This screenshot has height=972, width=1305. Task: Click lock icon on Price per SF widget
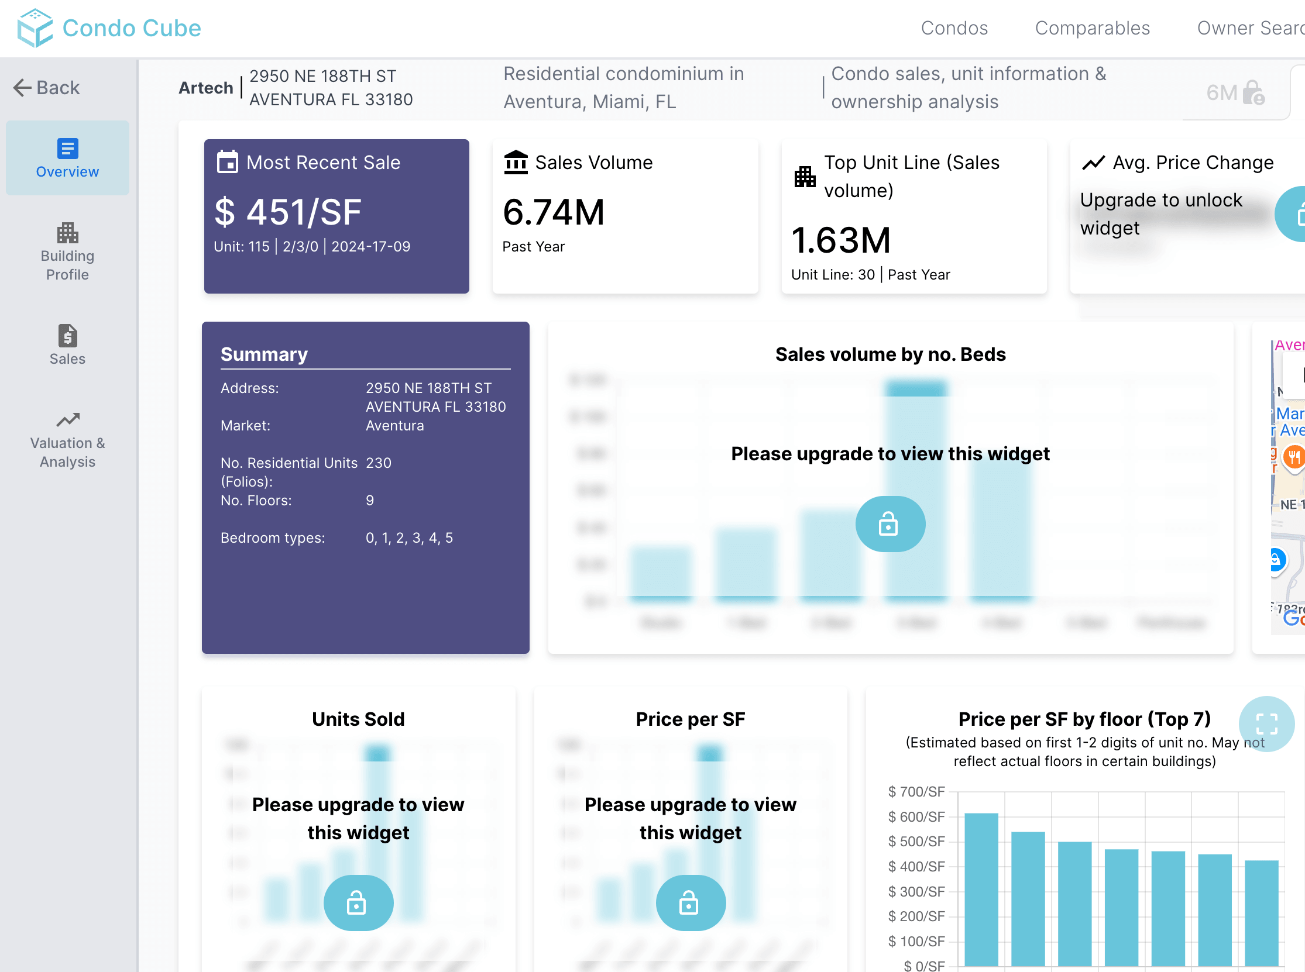690,902
